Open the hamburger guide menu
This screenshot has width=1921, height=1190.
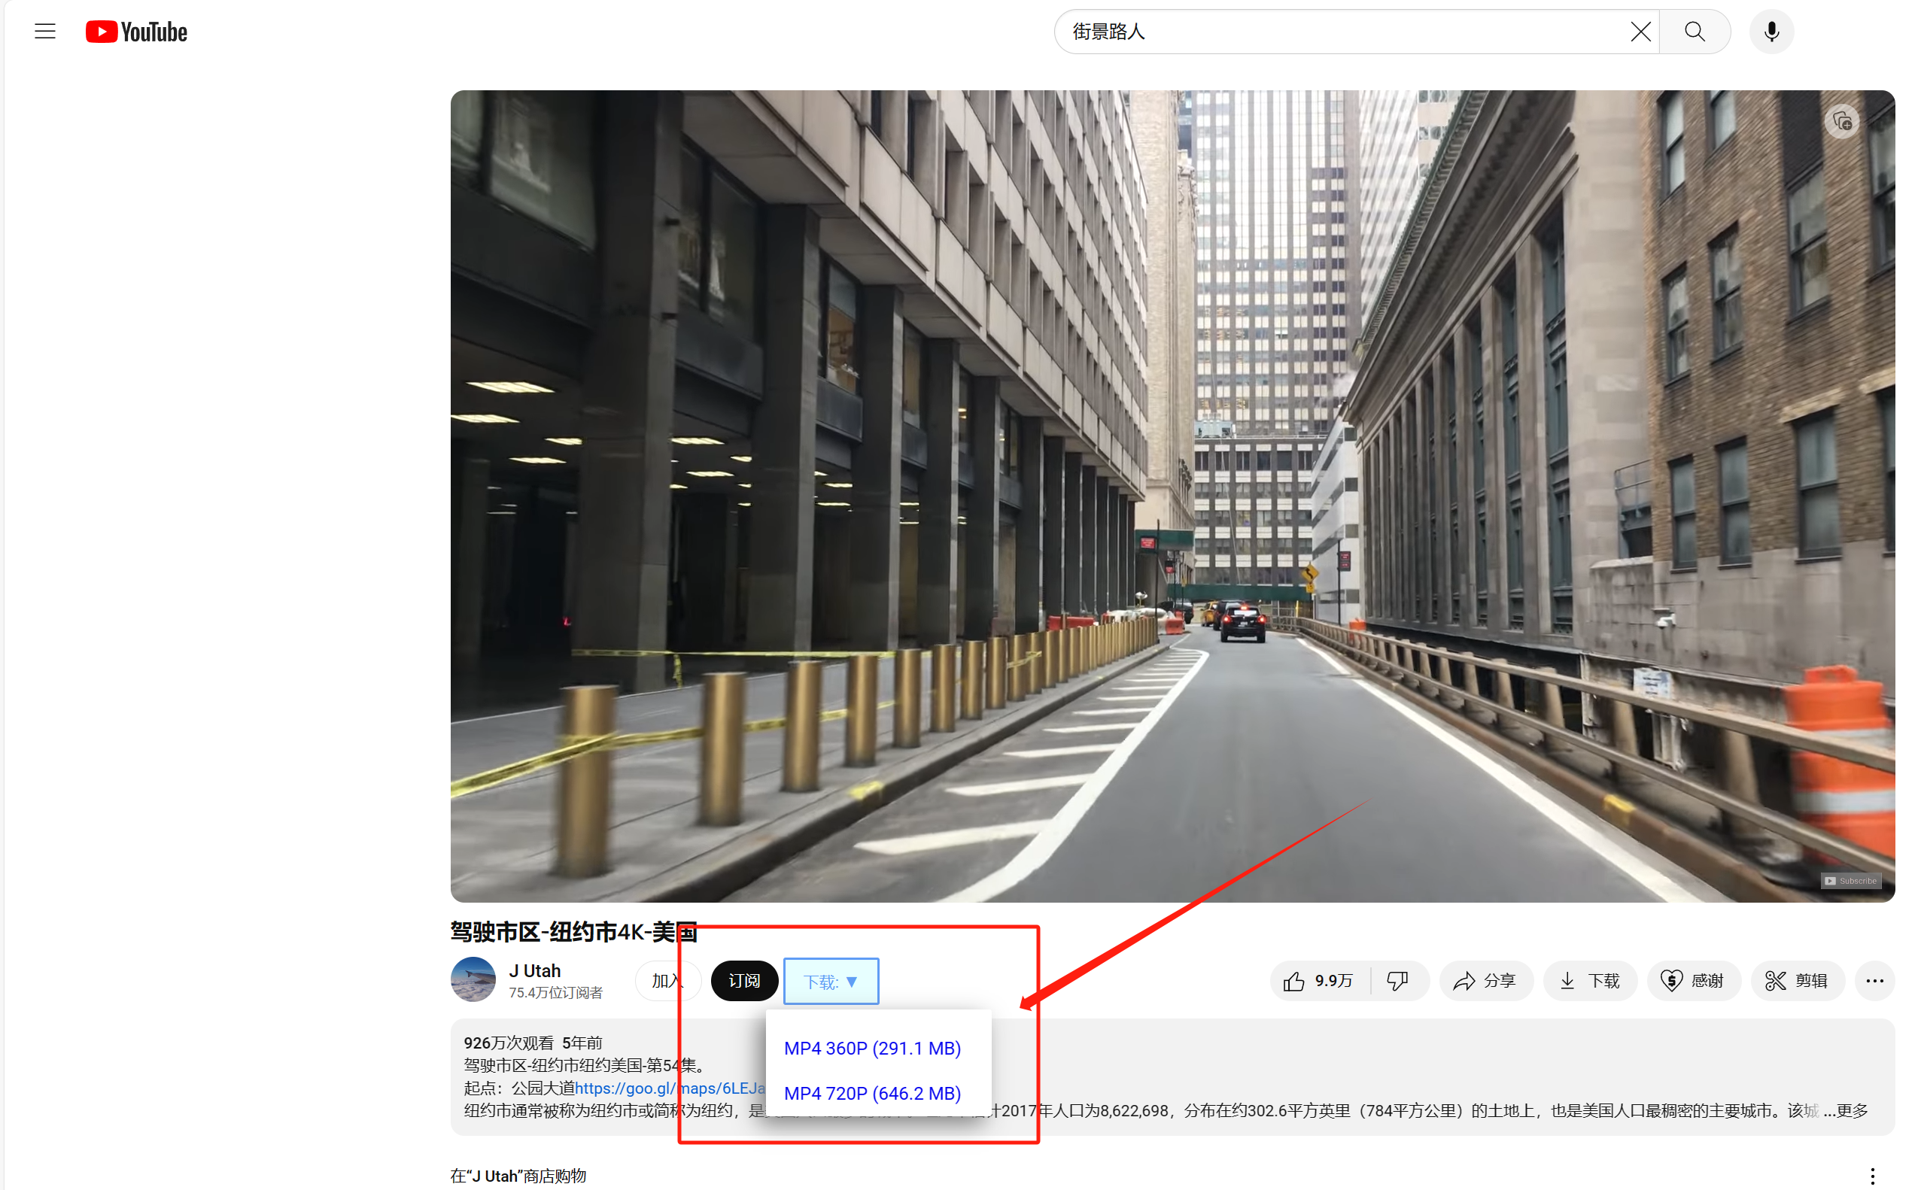[x=45, y=32]
